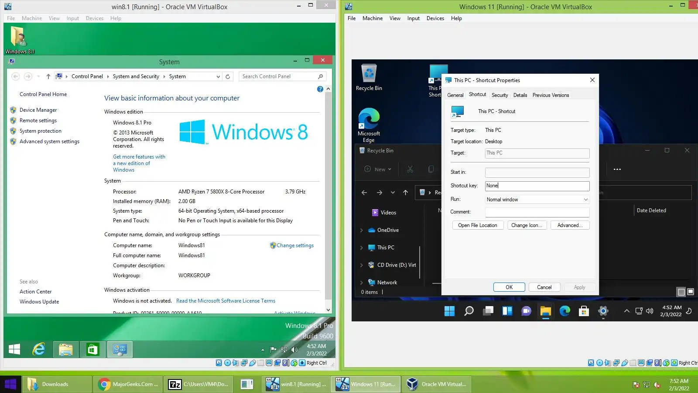The width and height of the screenshot is (698, 393).
Task: Open Microsoft Store on the Windows 11 taskbar
Action: [584, 311]
